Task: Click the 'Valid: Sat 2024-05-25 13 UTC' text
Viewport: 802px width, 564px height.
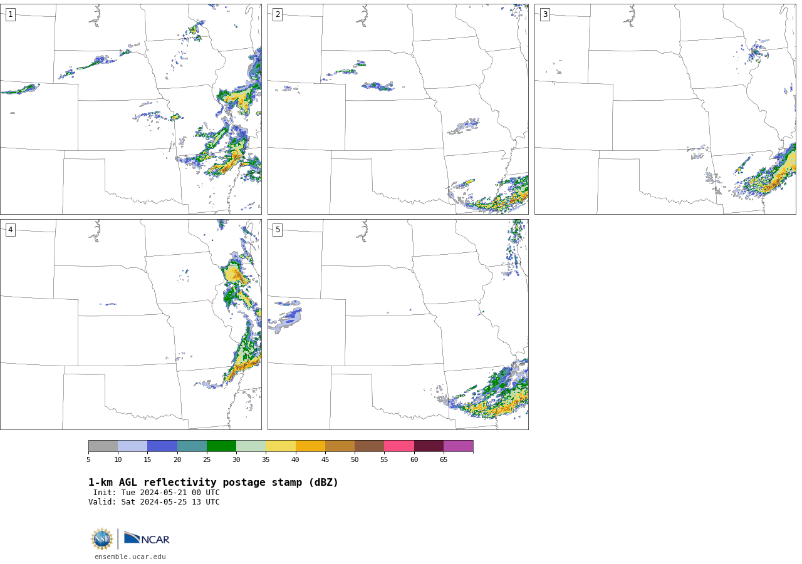Action: [154, 502]
